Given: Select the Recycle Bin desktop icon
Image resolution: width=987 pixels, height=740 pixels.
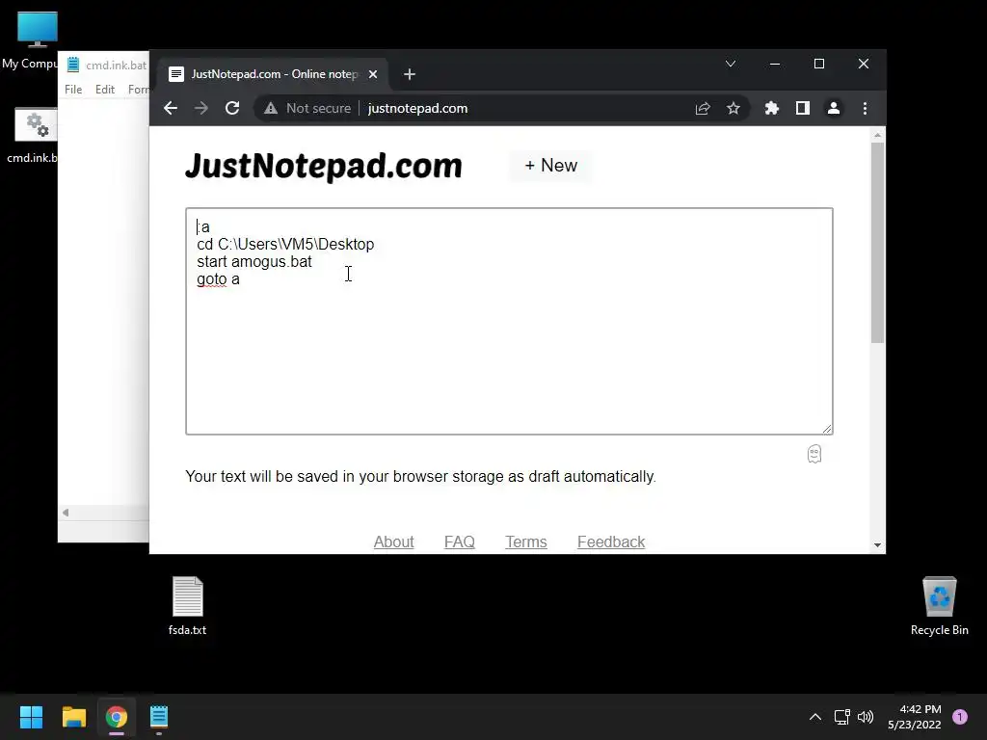Looking at the screenshot, I should (939, 605).
